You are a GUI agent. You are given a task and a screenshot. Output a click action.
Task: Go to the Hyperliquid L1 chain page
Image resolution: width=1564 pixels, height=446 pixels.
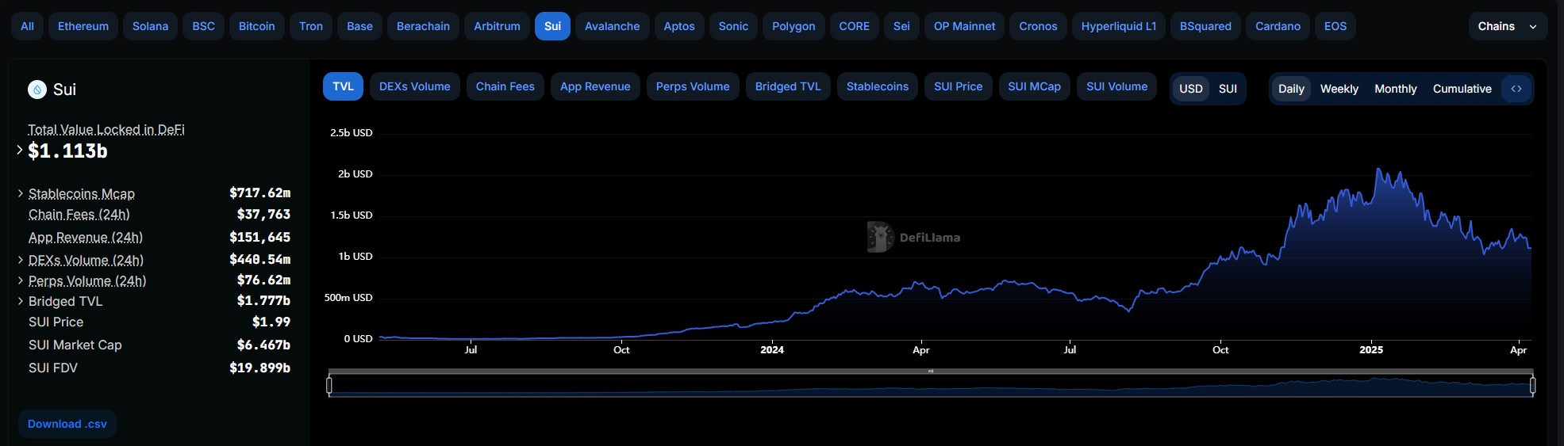[x=1118, y=26]
